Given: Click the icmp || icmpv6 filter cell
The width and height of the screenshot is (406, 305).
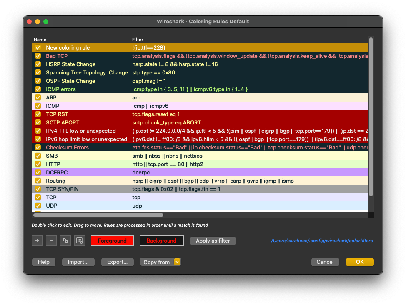Looking at the screenshot, I should (x=150, y=106).
